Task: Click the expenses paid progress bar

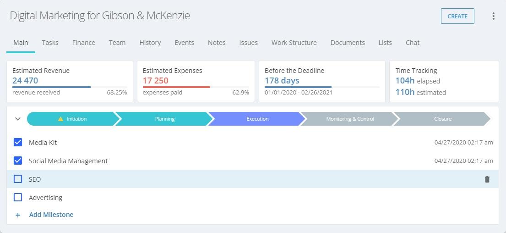Action: pyautogui.click(x=196, y=87)
